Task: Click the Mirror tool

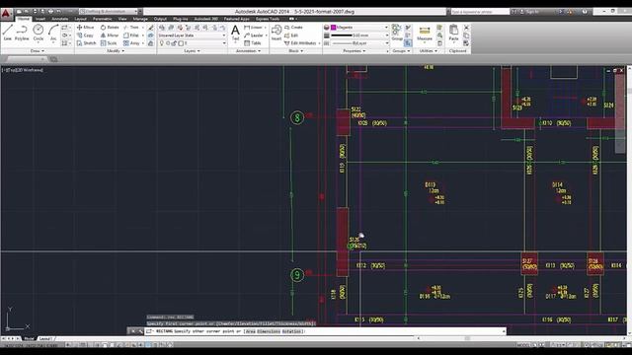Action: (110, 35)
